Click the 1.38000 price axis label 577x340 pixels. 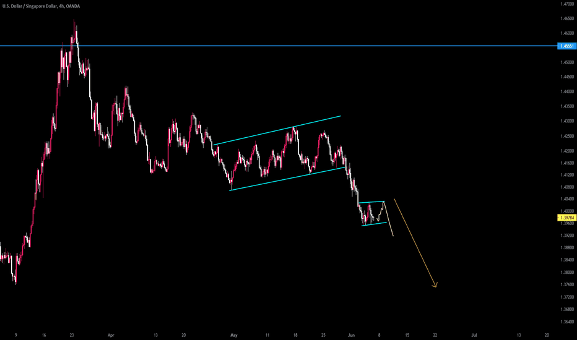(x=567, y=273)
